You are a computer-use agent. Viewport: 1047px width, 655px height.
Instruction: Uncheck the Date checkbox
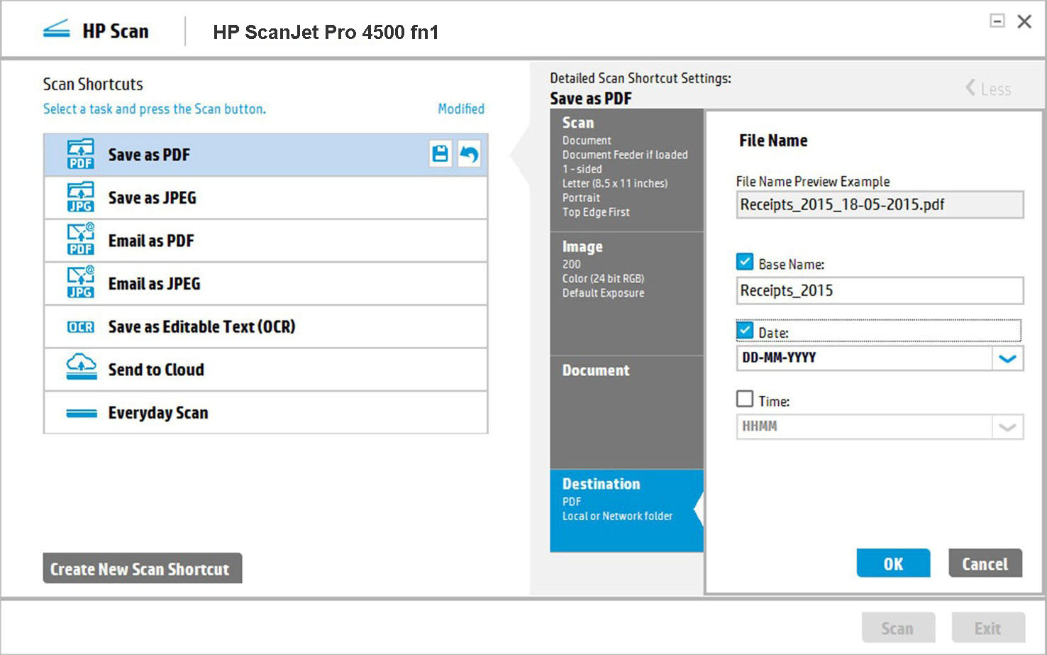(745, 331)
